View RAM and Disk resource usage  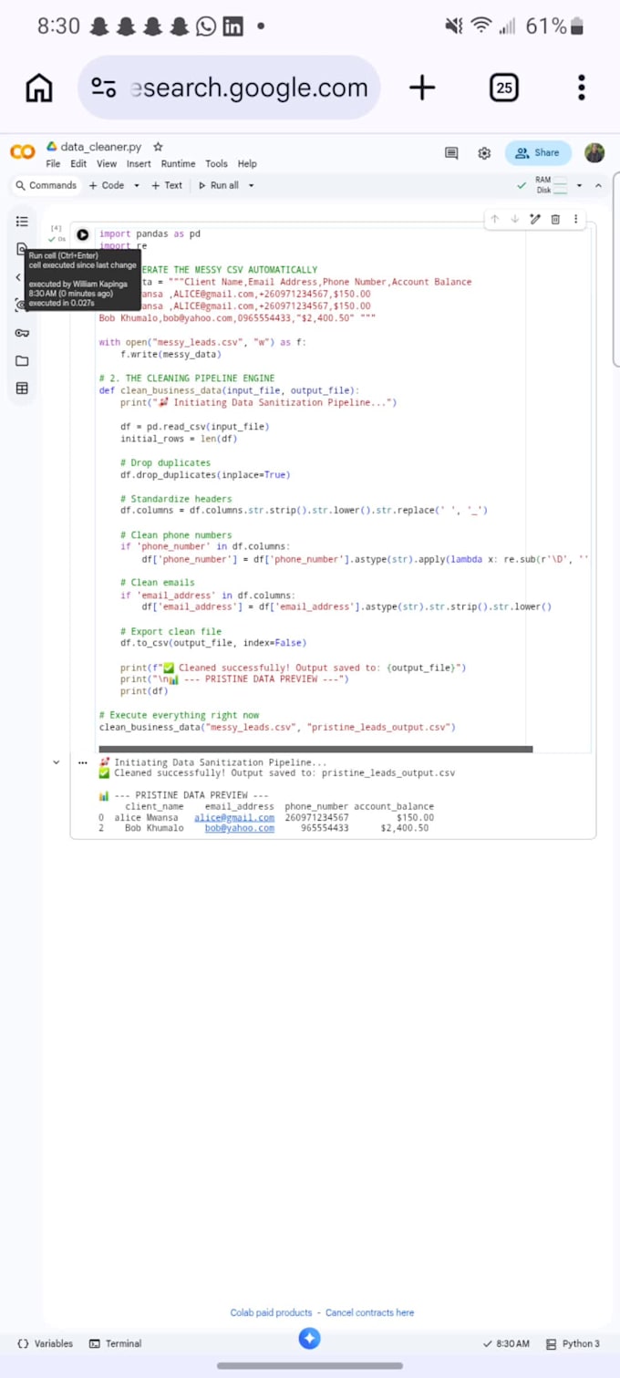(x=551, y=185)
